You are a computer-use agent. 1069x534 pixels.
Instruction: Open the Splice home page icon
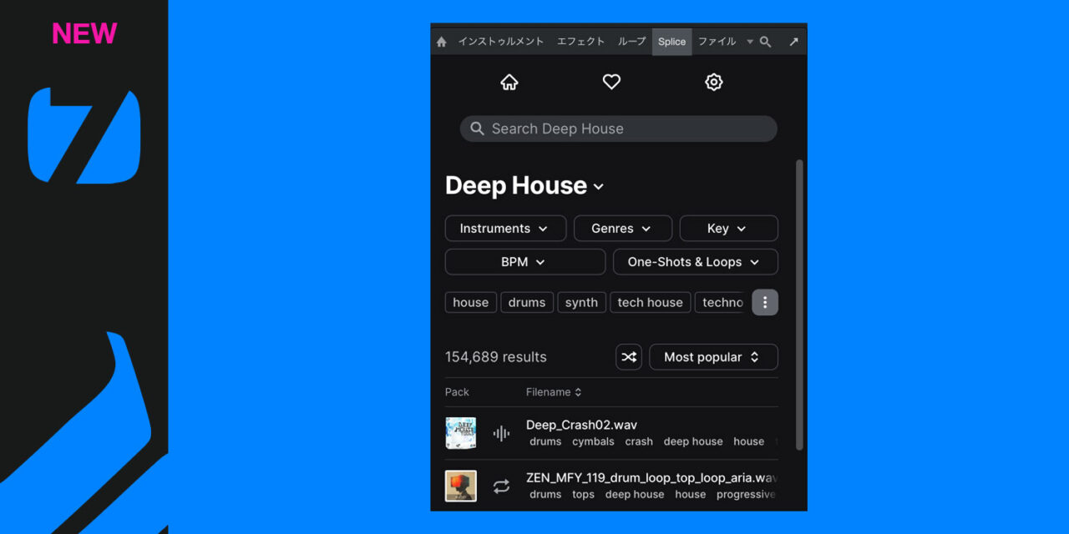click(509, 82)
